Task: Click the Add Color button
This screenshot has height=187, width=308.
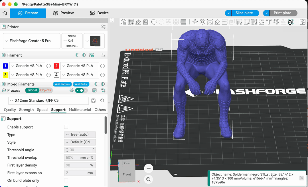Action: 81,84
